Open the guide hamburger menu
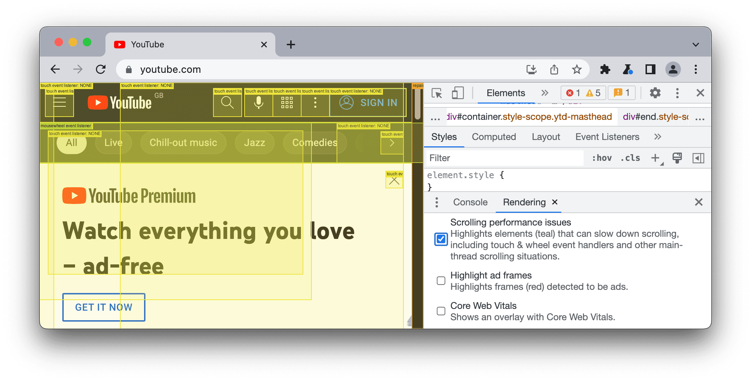Screen dimensions: 751x381 coord(59,103)
